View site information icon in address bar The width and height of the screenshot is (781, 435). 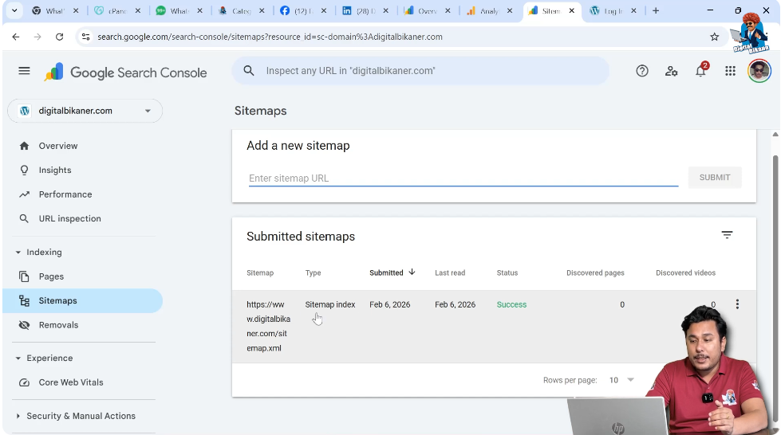pyautogui.click(x=85, y=37)
